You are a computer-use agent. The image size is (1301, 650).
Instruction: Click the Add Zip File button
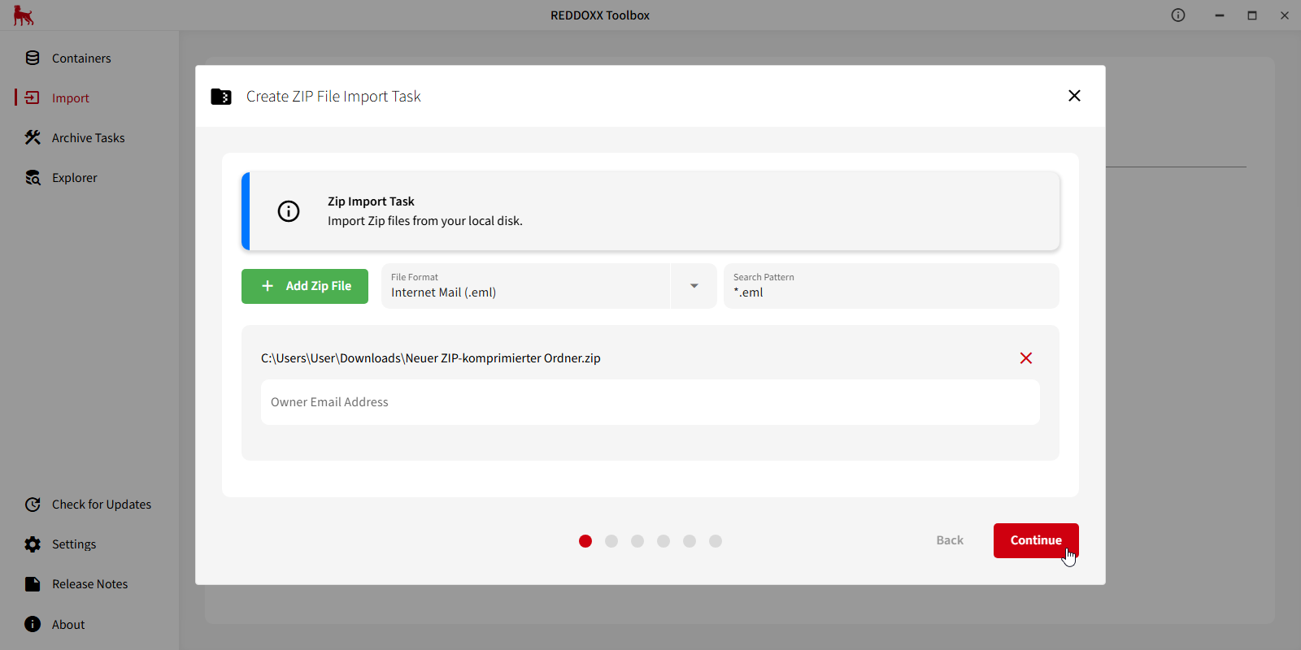tap(305, 286)
